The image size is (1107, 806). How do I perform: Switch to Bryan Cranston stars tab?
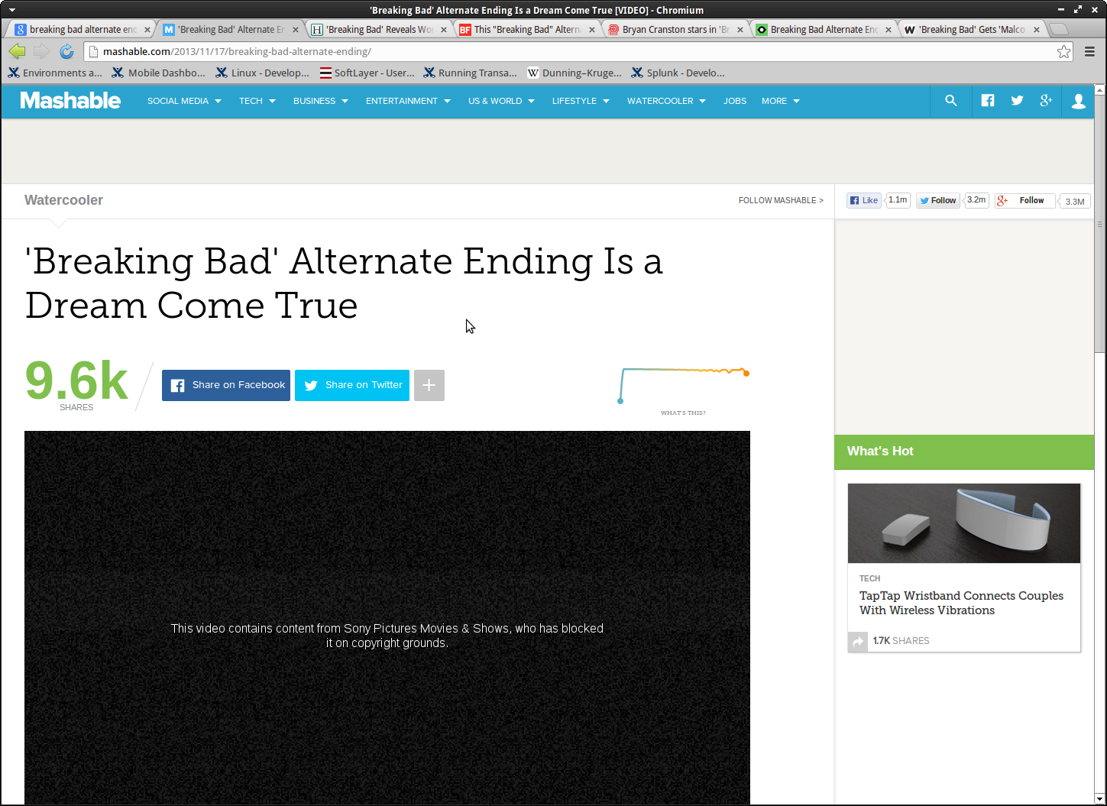click(675, 30)
